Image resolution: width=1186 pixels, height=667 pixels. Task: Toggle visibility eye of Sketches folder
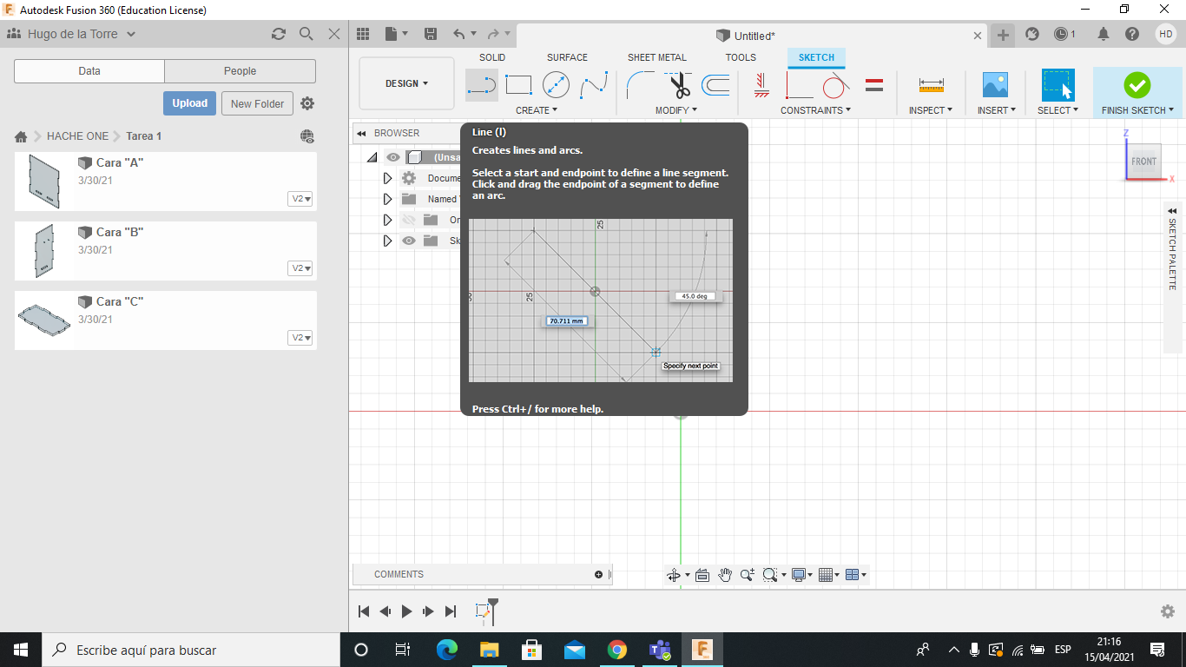409,241
